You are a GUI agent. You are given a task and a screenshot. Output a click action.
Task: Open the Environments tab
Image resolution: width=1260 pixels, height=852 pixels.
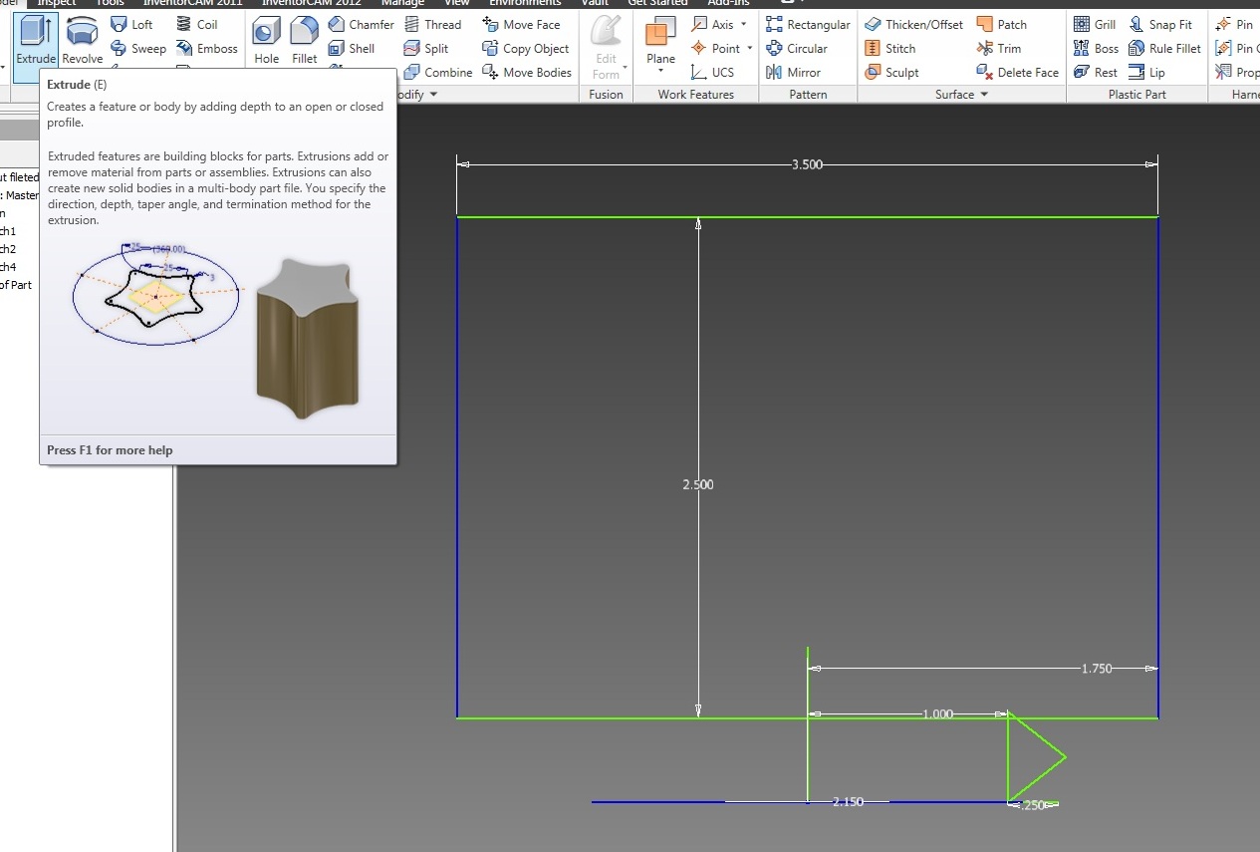click(x=525, y=3)
